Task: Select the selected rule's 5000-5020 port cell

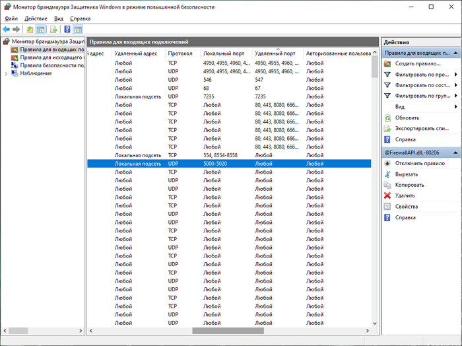Action: 215,164
